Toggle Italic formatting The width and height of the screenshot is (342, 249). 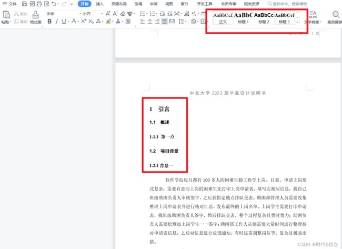point(57,21)
